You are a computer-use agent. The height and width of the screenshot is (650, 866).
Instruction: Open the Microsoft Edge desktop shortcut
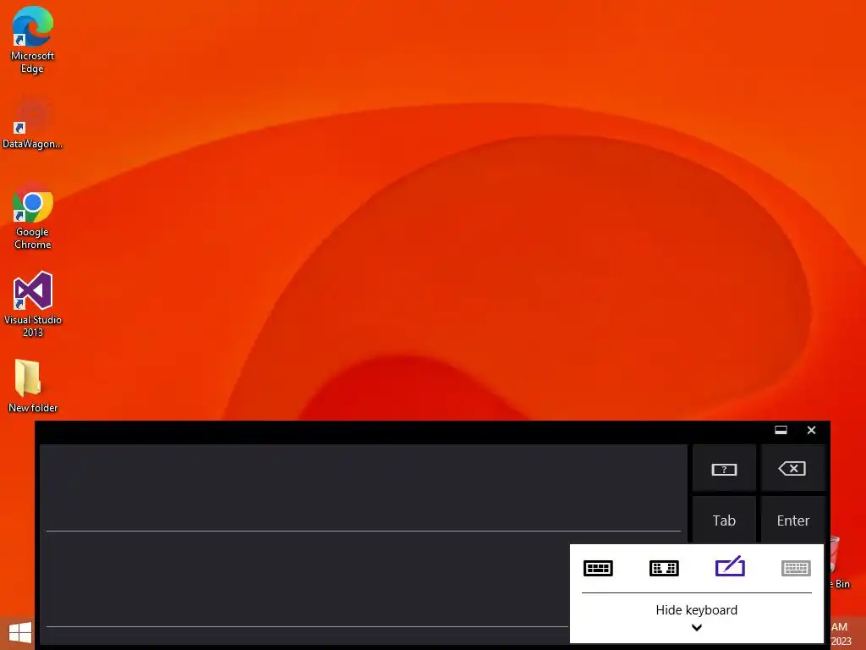[x=33, y=40]
